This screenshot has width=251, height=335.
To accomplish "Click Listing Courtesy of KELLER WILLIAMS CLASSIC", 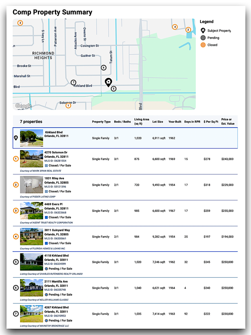I will (44, 300).
